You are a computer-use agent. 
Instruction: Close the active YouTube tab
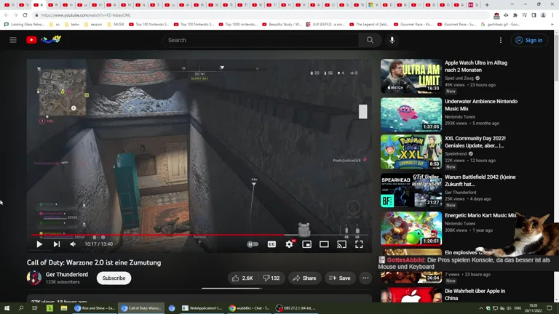pos(41,5)
